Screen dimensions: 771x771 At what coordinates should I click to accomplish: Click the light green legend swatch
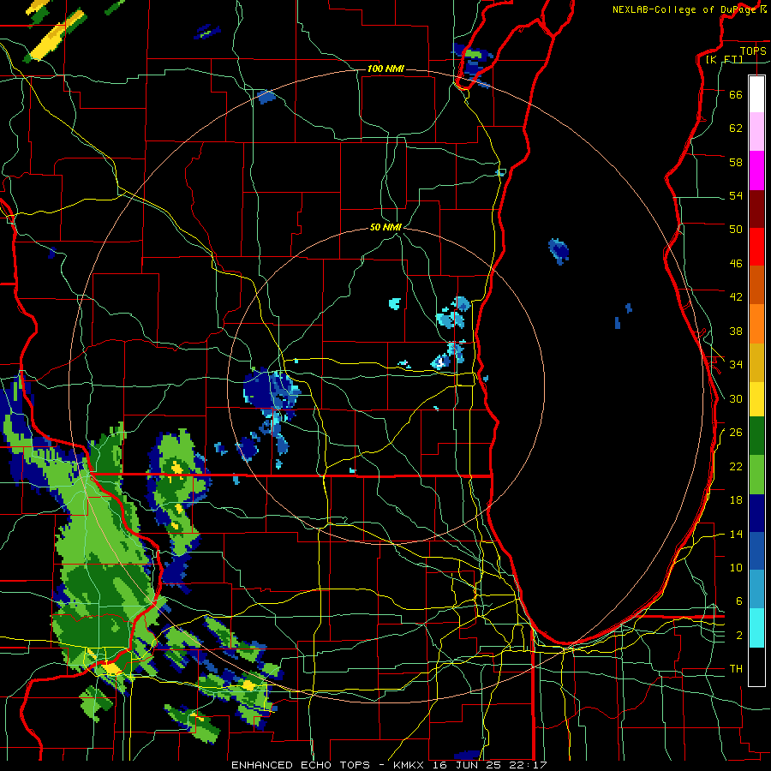756,475
